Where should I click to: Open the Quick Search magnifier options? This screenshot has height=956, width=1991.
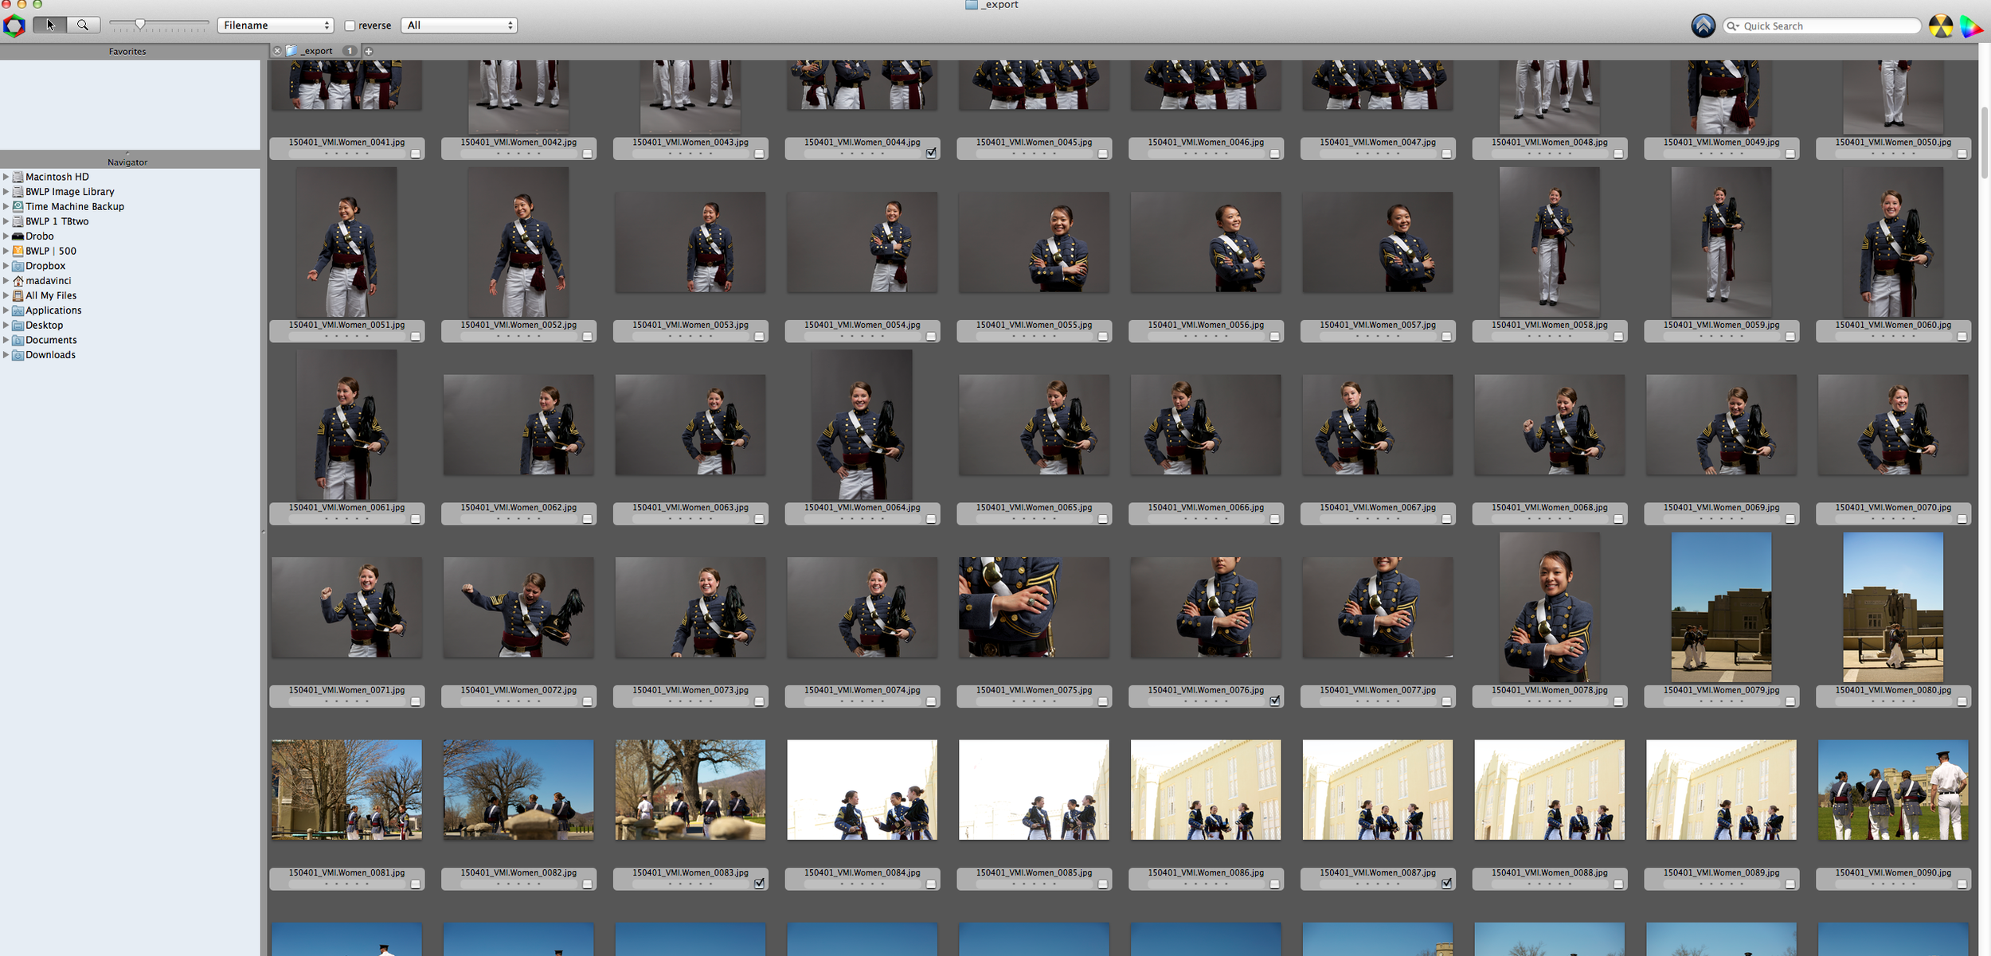click(1732, 26)
